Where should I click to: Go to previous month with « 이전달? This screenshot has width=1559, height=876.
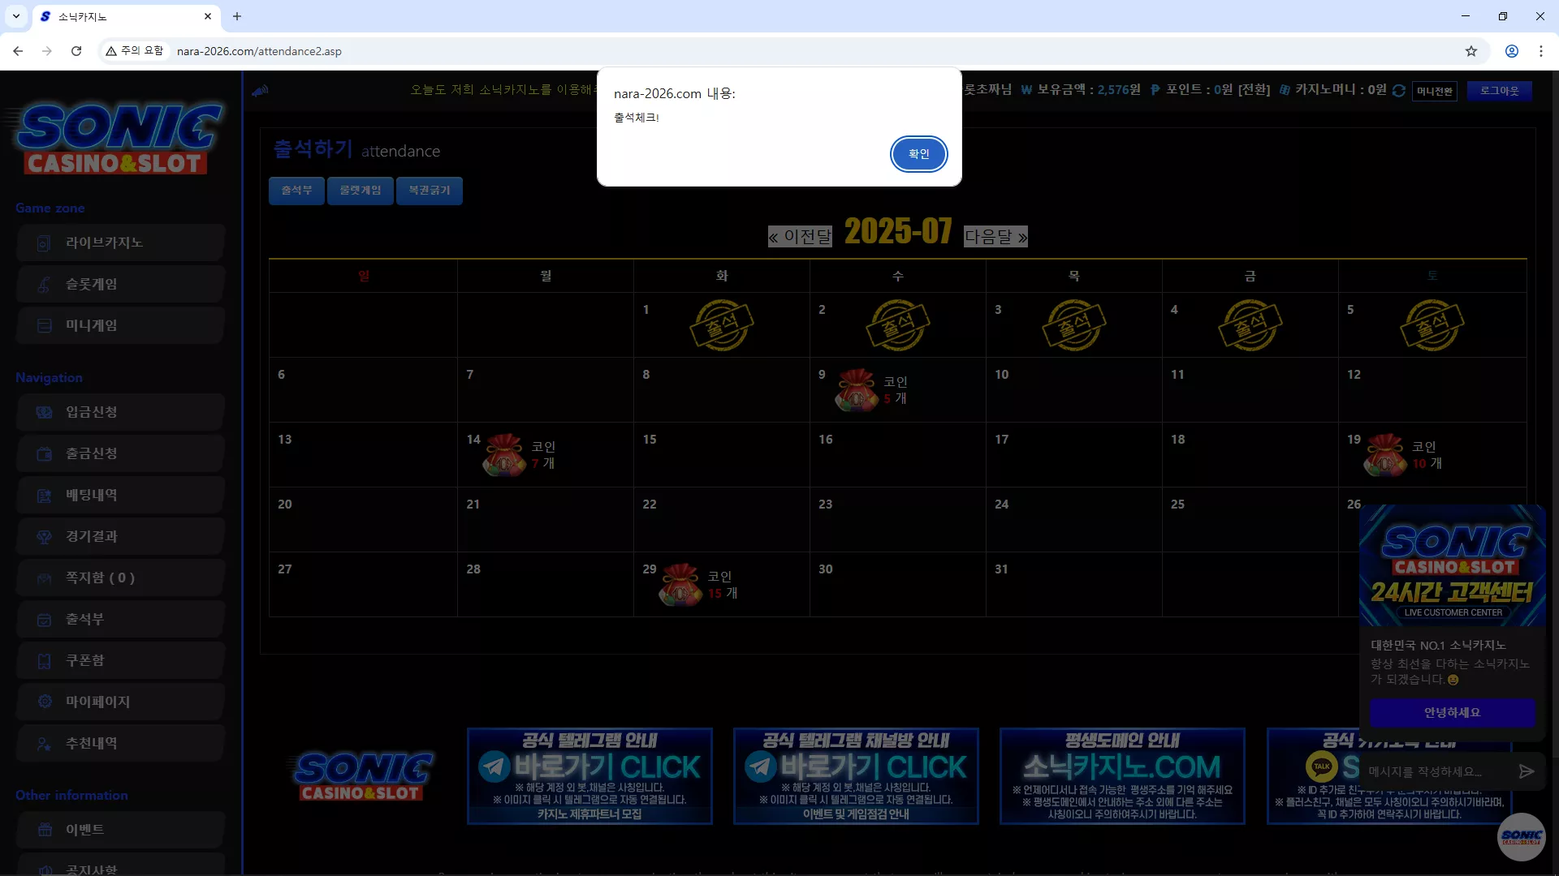[x=800, y=237]
